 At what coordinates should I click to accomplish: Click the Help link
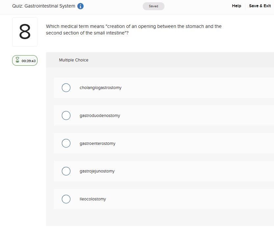236,6
